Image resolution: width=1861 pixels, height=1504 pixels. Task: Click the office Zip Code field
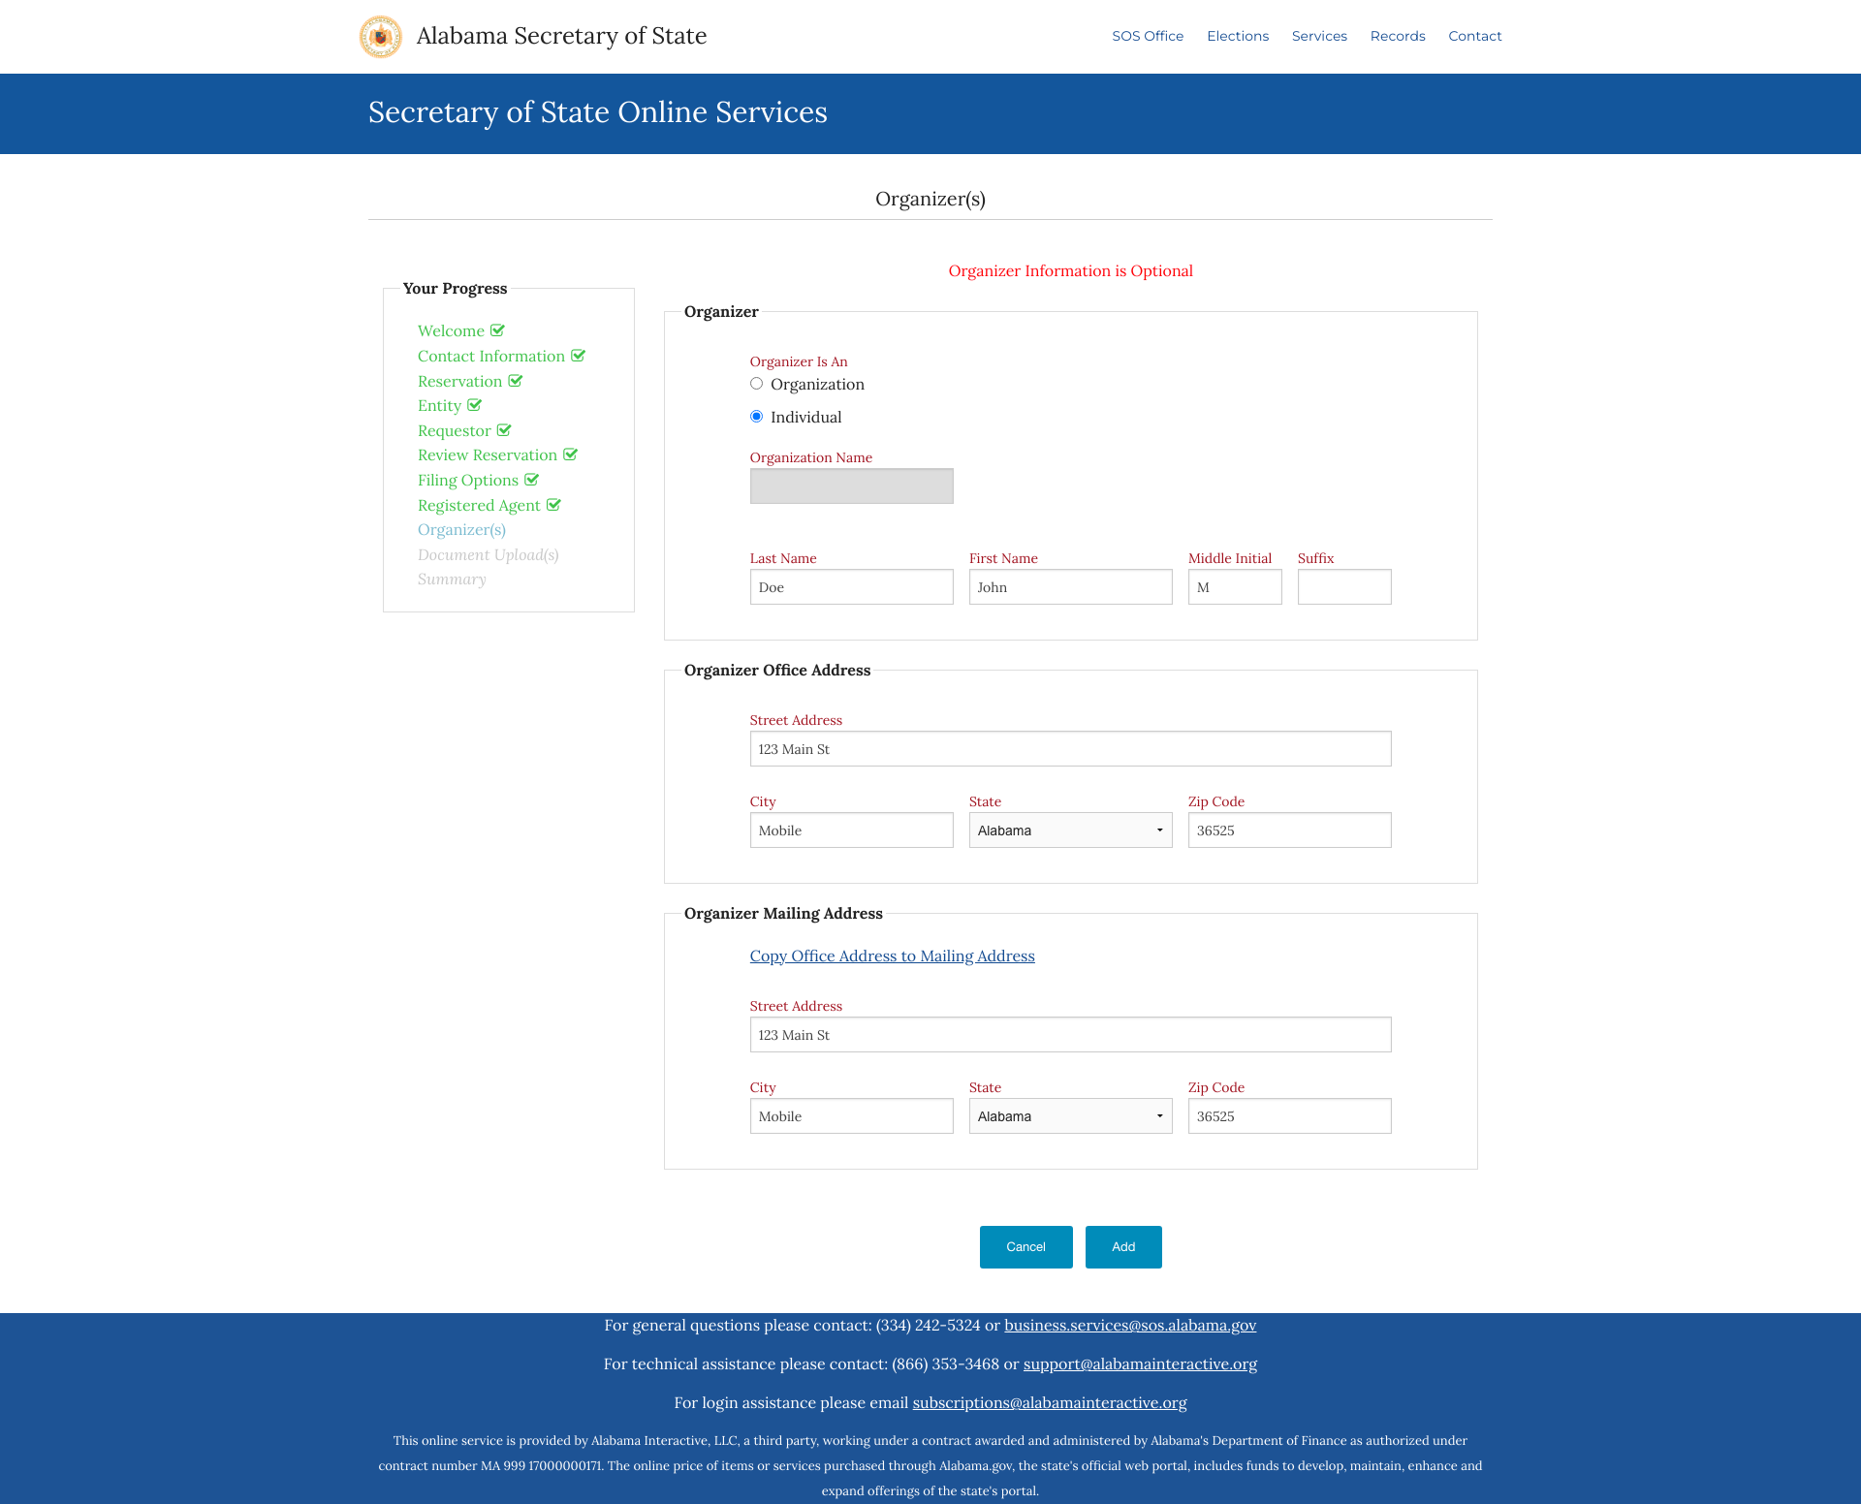[x=1289, y=830]
